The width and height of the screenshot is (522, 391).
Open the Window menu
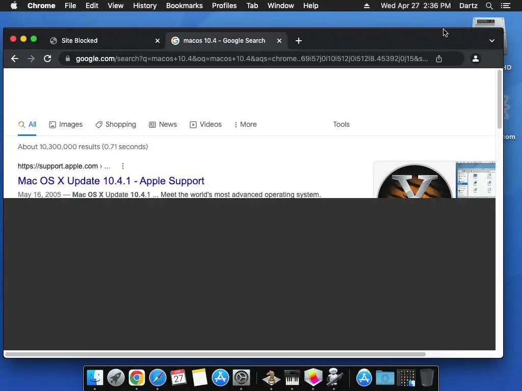point(281,6)
